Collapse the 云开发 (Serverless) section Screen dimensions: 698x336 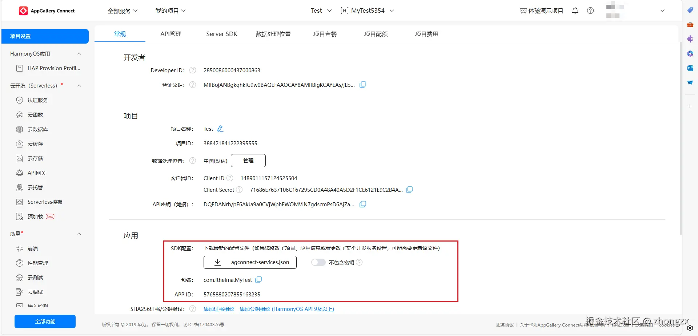(79, 86)
